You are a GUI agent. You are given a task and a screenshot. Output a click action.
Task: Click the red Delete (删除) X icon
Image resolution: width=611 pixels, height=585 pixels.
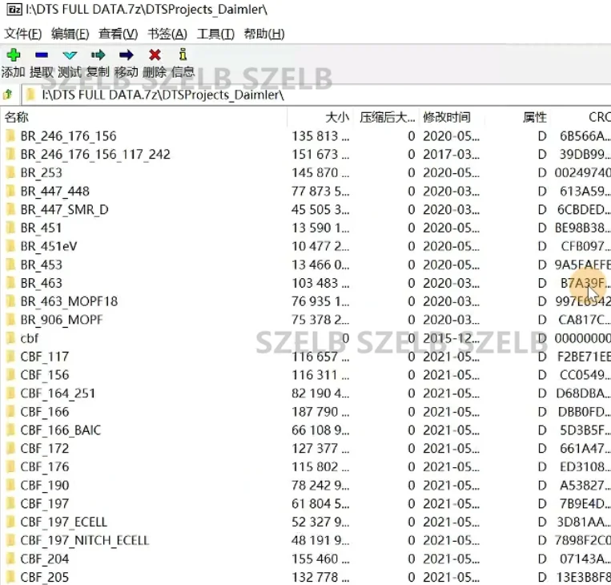pos(155,55)
